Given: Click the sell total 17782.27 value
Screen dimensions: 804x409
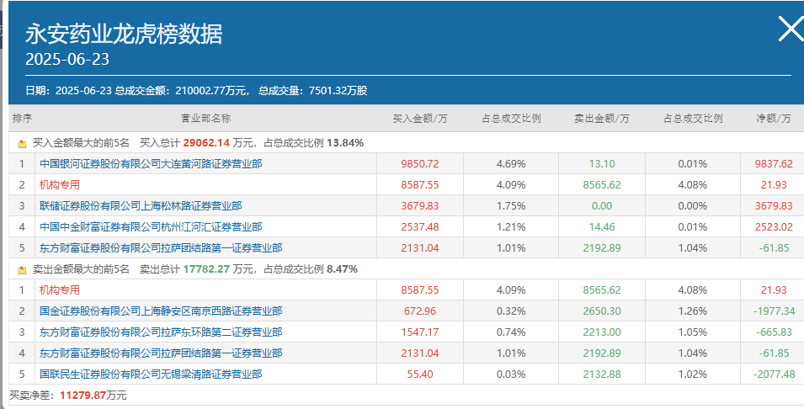Looking at the screenshot, I should [206, 269].
